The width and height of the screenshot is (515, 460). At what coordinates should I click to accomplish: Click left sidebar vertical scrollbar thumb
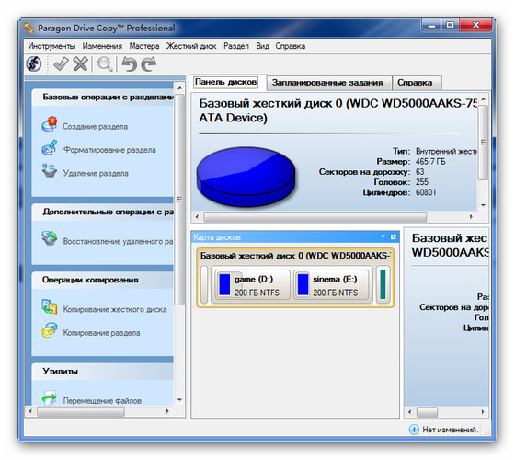point(179,200)
